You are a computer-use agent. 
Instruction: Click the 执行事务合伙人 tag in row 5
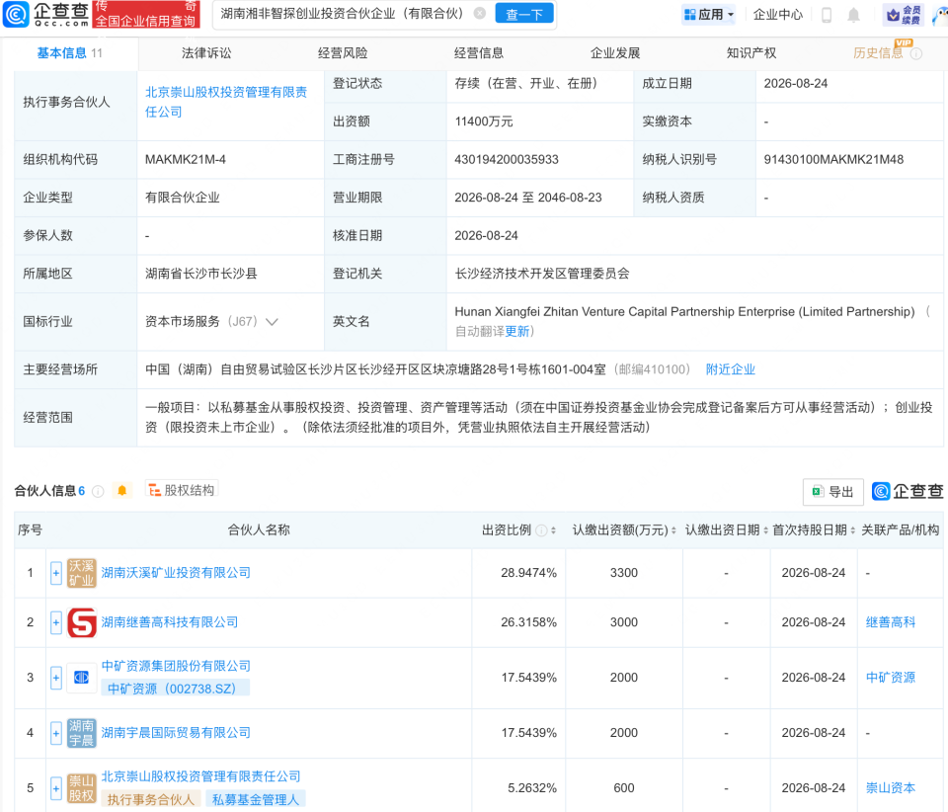[x=150, y=799]
